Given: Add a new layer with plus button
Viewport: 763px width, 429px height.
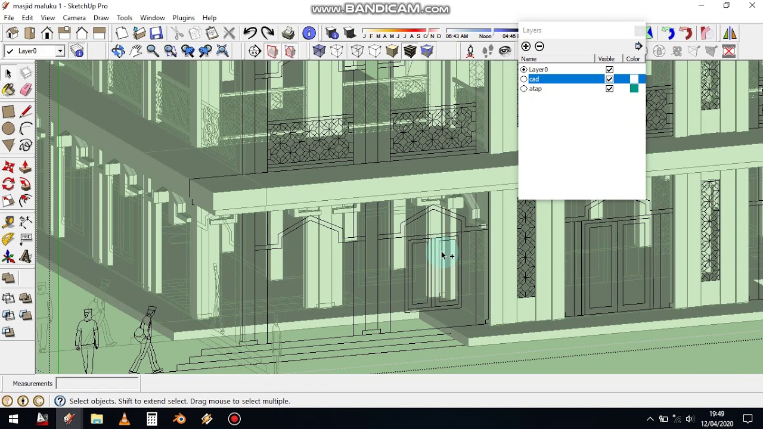Looking at the screenshot, I should [526, 46].
